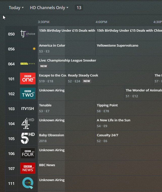Click the FreeSports channel logo

[x=28, y=64]
